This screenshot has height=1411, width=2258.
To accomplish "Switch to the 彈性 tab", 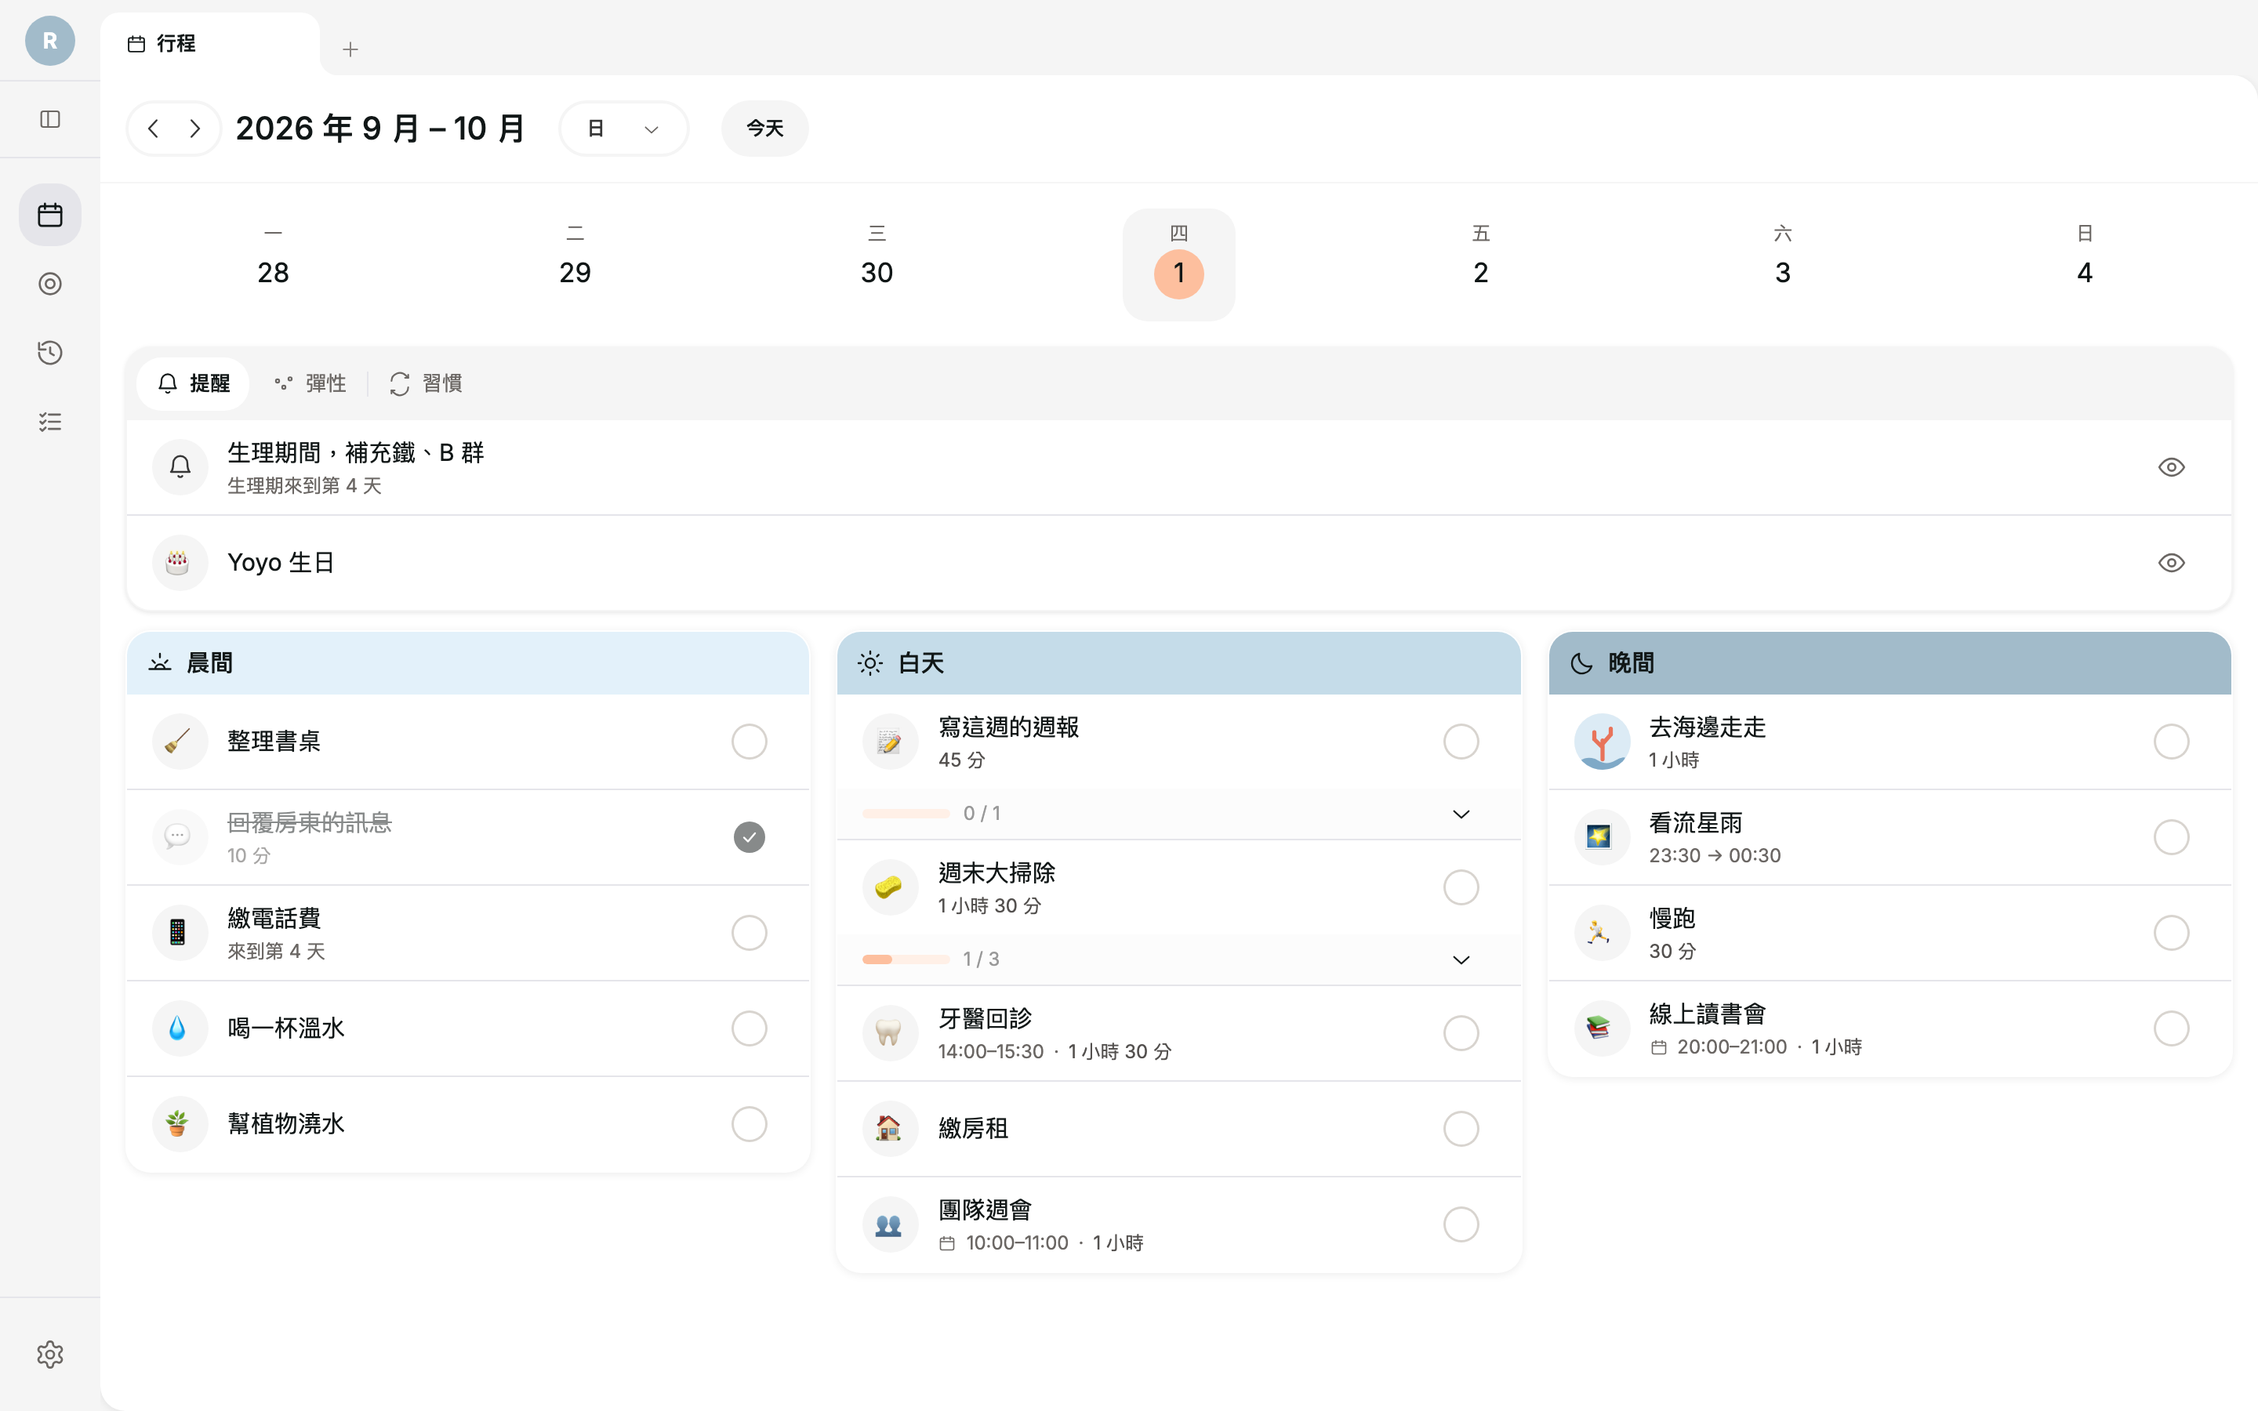I will pos(310,383).
